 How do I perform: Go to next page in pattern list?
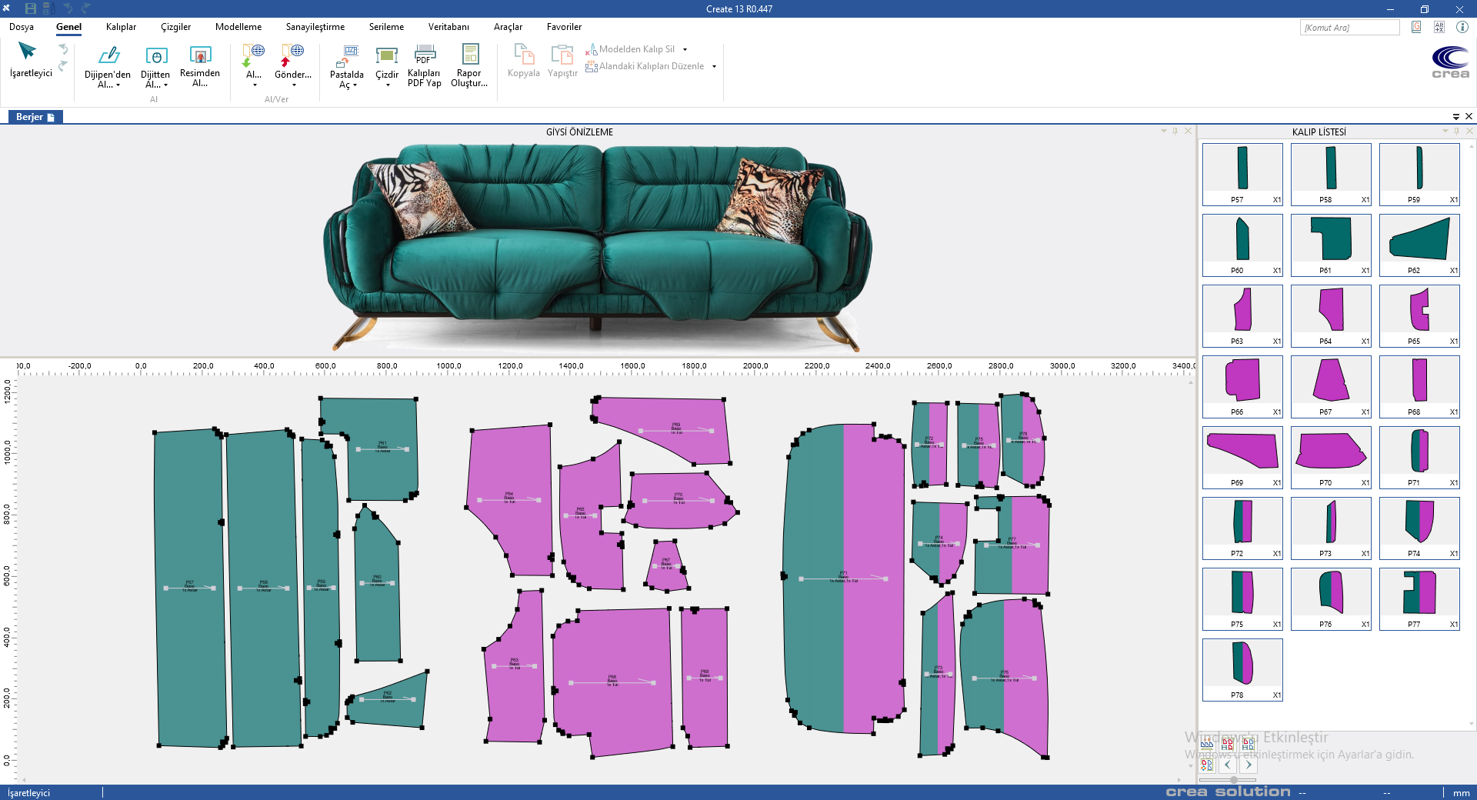coord(1249,765)
